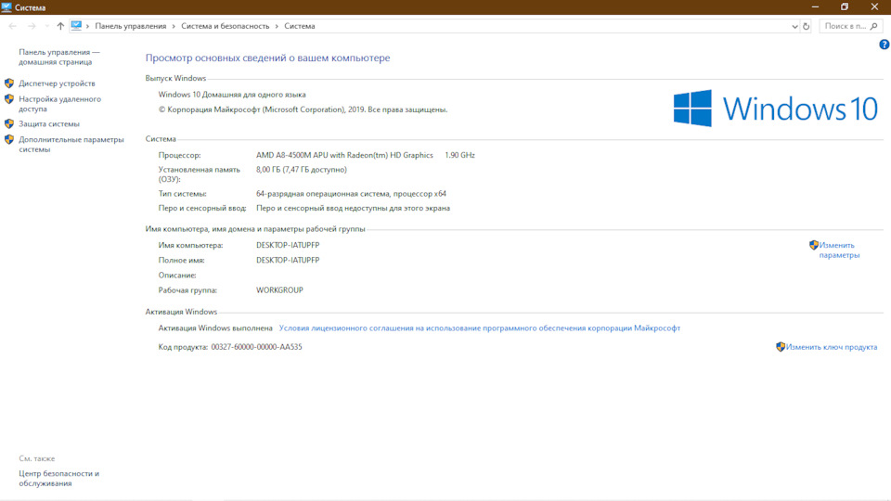Open 'Центр безопасности и обслуживания'
Screen dimensions: 891x501
[x=59, y=479]
